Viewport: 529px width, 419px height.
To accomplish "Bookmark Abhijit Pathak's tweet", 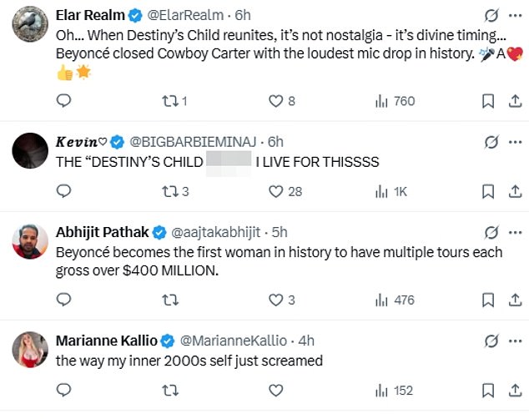I will [488, 300].
